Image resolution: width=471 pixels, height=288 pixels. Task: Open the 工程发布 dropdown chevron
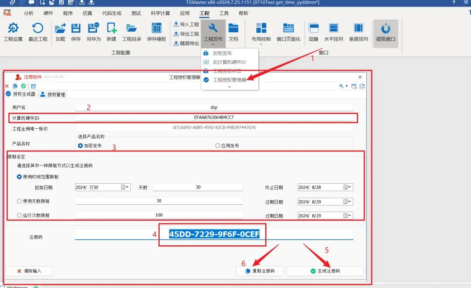(213, 44)
